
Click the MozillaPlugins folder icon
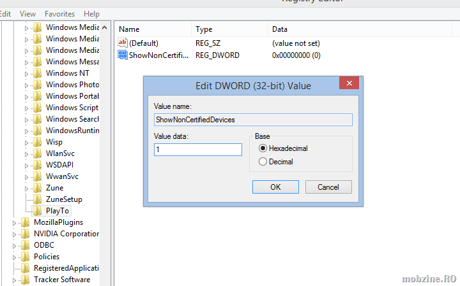click(25, 222)
